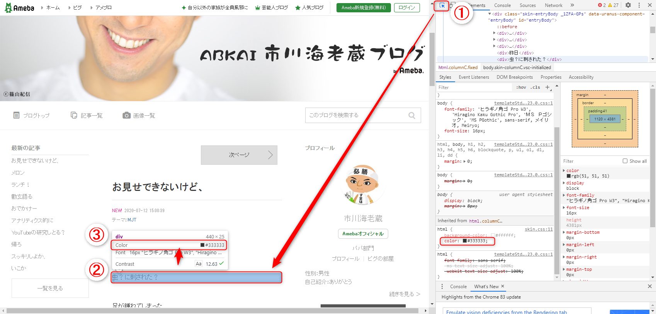Switch to the Console tab in DevTools
Image resolution: width=656 pixels, height=314 pixels.
tap(502, 5)
